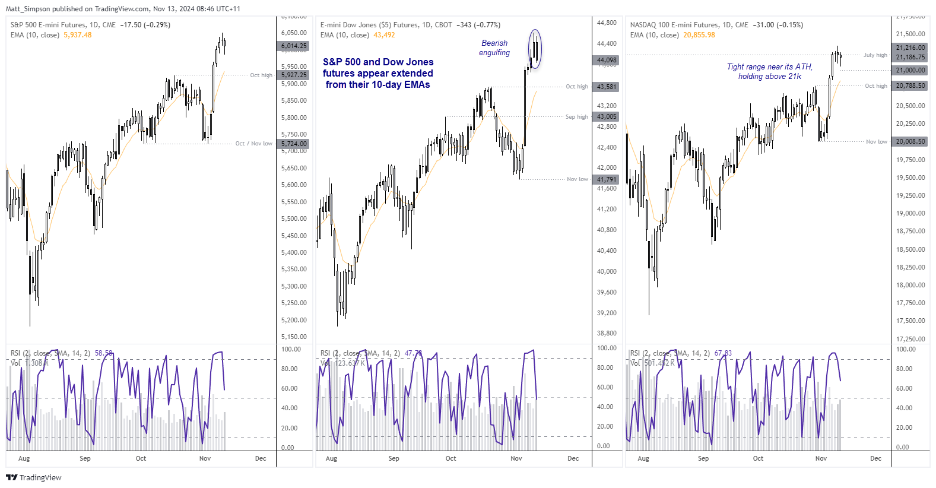The width and height of the screenshot is (936, 488).
Task: Click the -17.50 (-0.29%) change value
Action: (145, 25)
